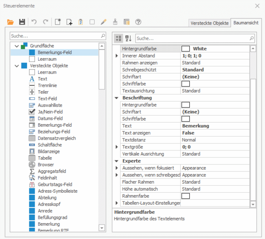
Task: Switch to Versteckte Objekte tab
Action: coord(210,23)
